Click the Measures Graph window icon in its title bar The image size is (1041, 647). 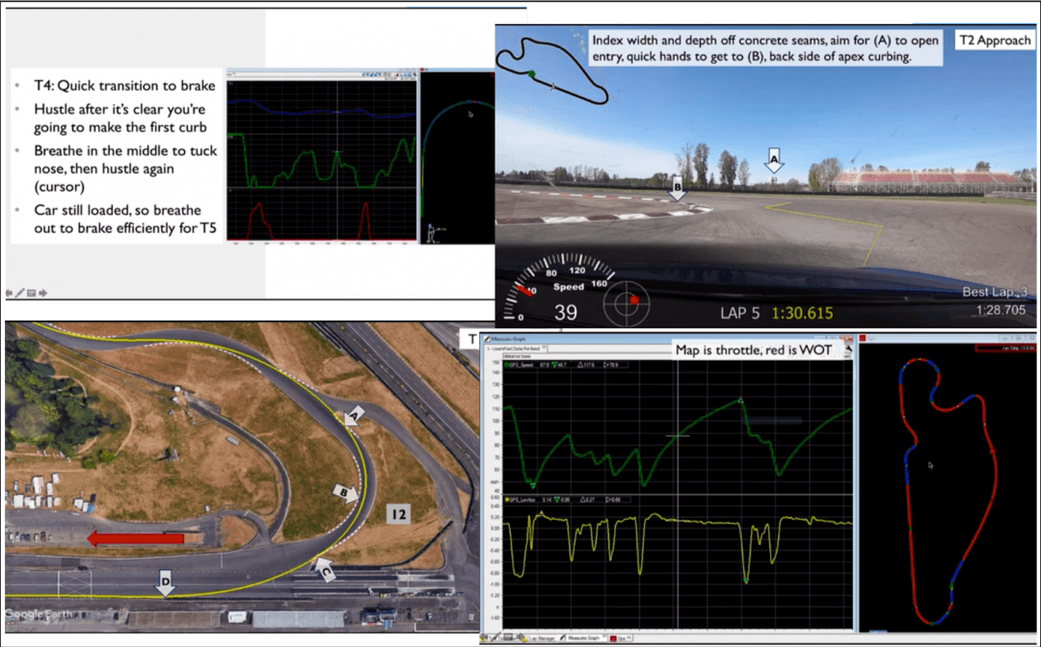pos(488,338)
